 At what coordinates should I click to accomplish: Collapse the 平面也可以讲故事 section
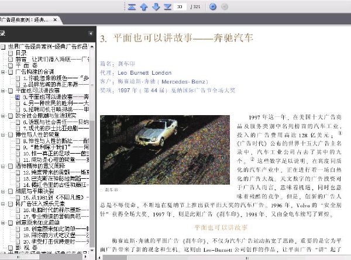click(3, 91)
